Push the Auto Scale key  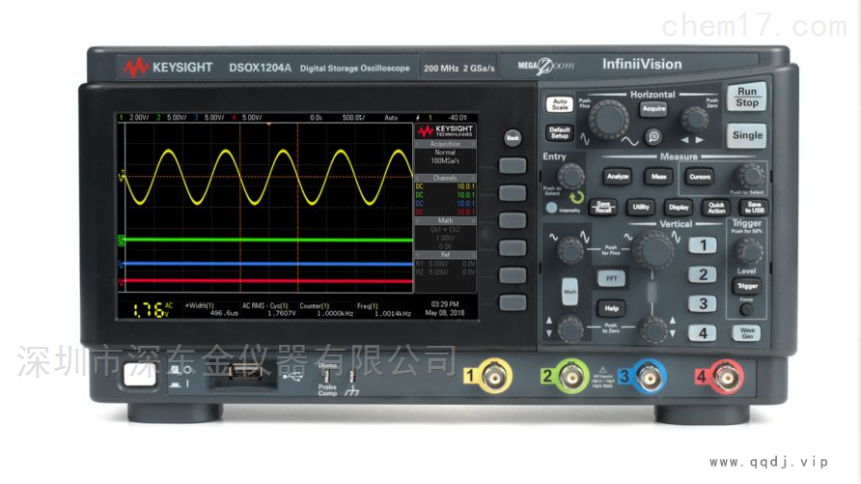tap(560, 104)
